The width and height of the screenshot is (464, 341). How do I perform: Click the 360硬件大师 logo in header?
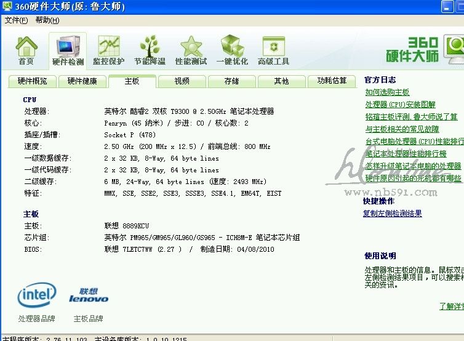point(425,49)
